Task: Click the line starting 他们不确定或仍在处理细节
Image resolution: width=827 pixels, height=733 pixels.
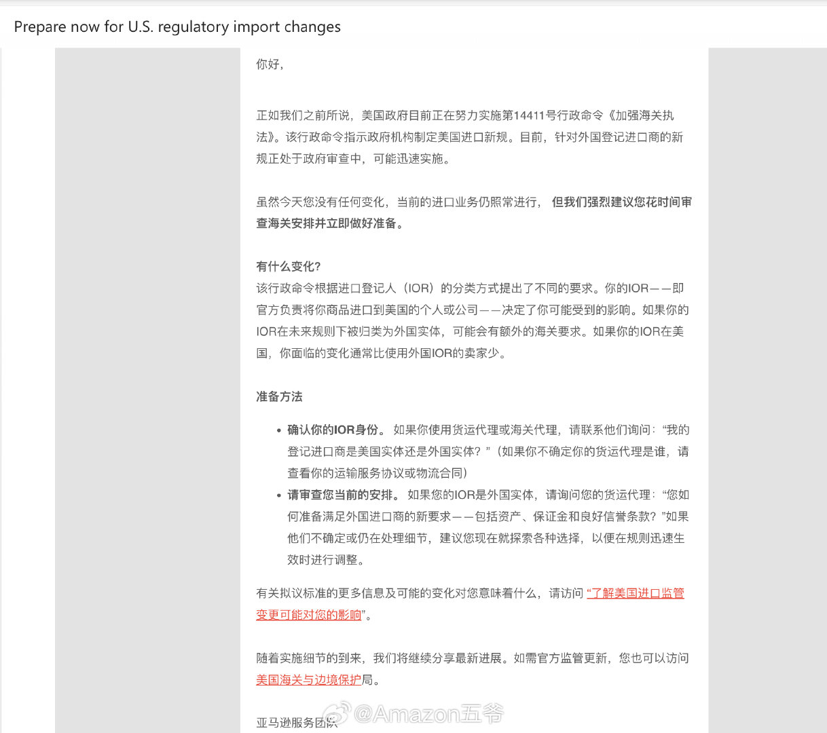Action: click(486, 538)
